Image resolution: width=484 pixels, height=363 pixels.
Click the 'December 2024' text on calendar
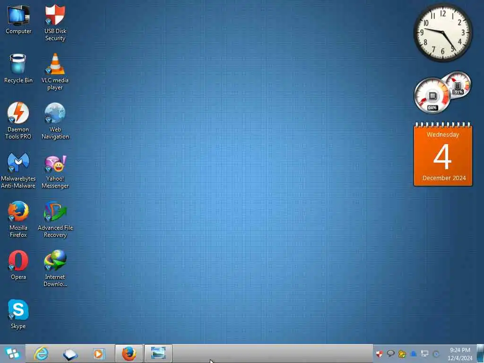pyautogui.click(x=444, y=178)
